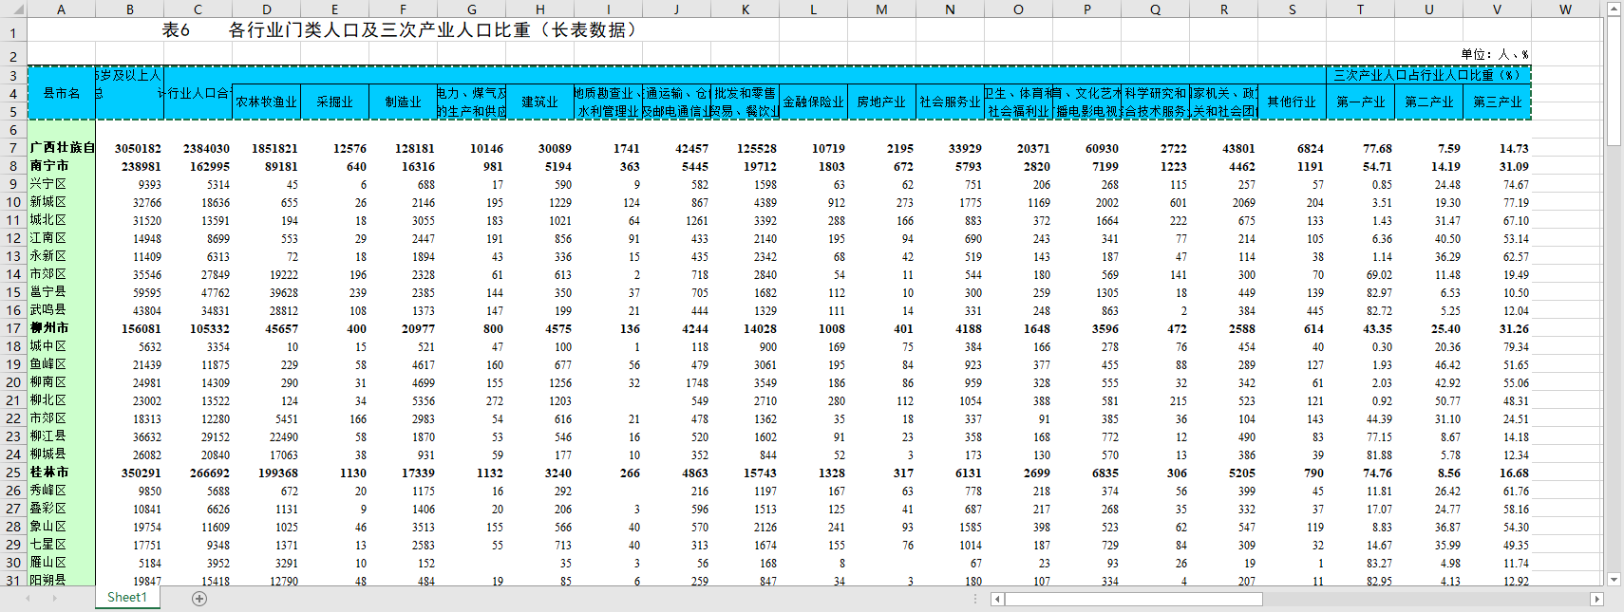The width and height of the screenshot is (1624, 612).
Task: Select the 阳朔县 row label cell
Action: click(62, 581)
